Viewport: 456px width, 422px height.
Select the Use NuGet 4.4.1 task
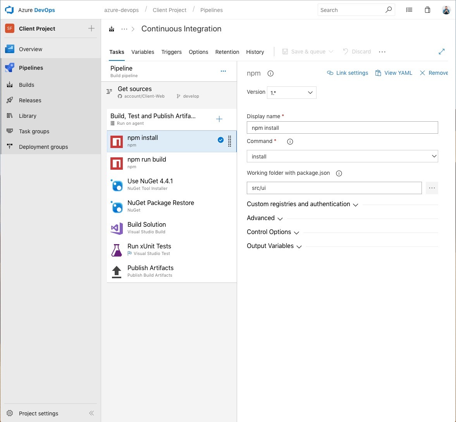pyautogui.click(x=172, y=185)
